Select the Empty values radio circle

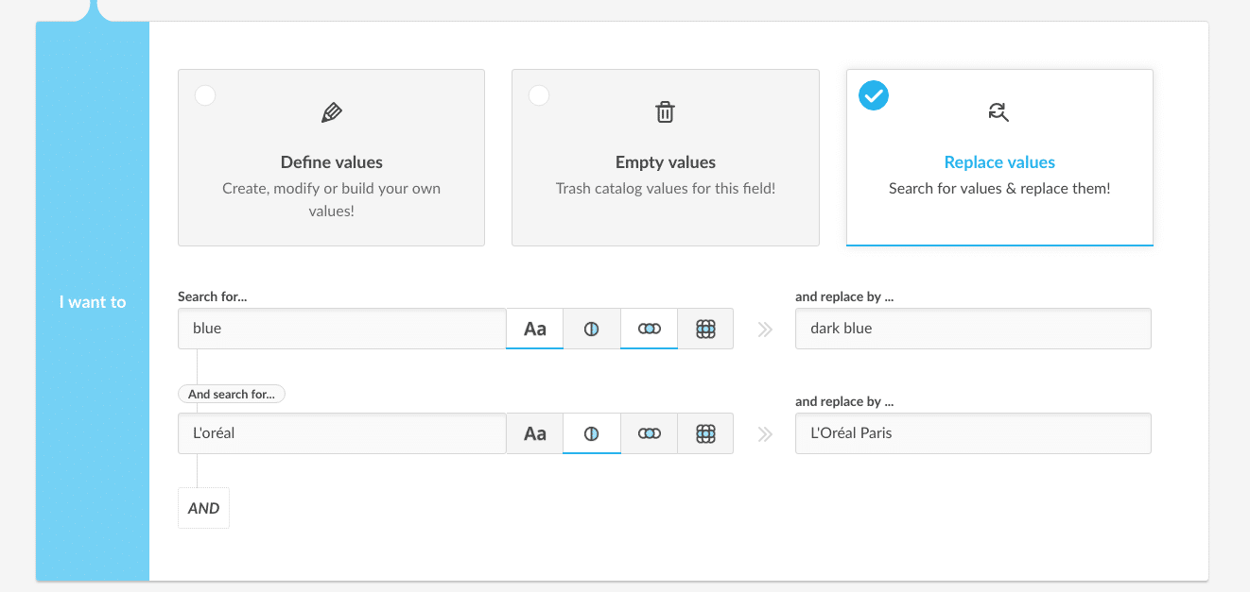point(539,95)
